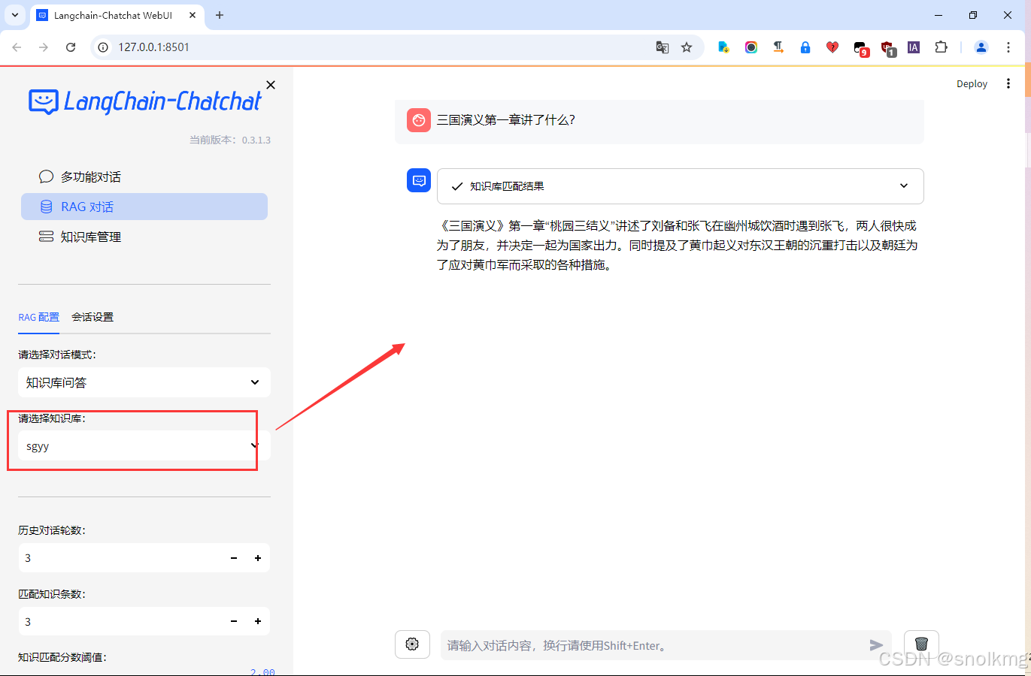Switch to the 会话设置 tab
The image size is (1031, 676).
pyautogui.click(x=92, y=317)
